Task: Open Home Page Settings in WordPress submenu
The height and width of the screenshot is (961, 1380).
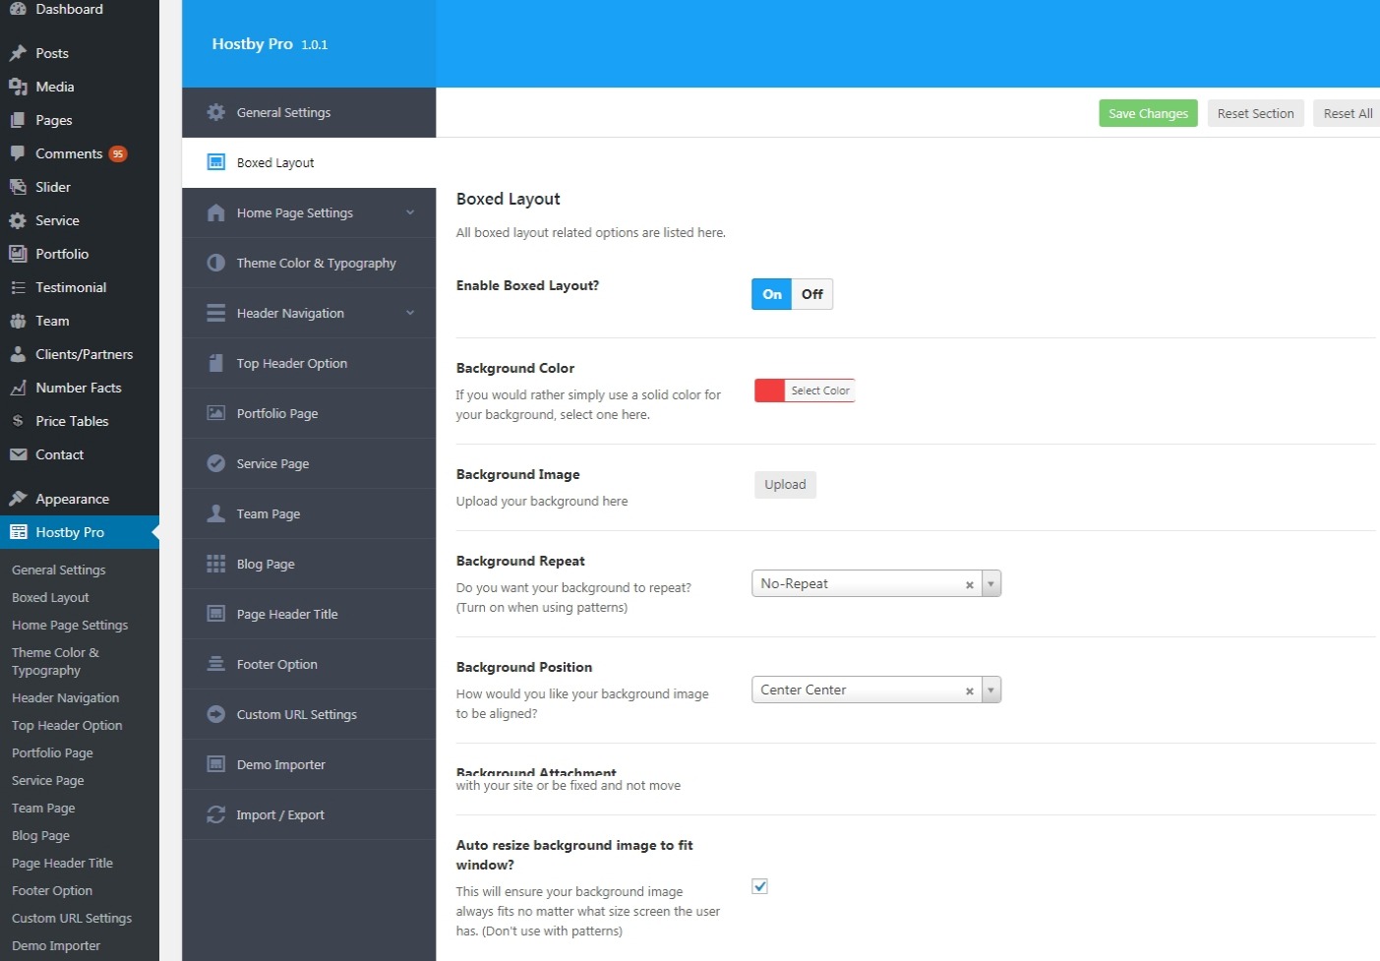Action: [x=70, y=625]
